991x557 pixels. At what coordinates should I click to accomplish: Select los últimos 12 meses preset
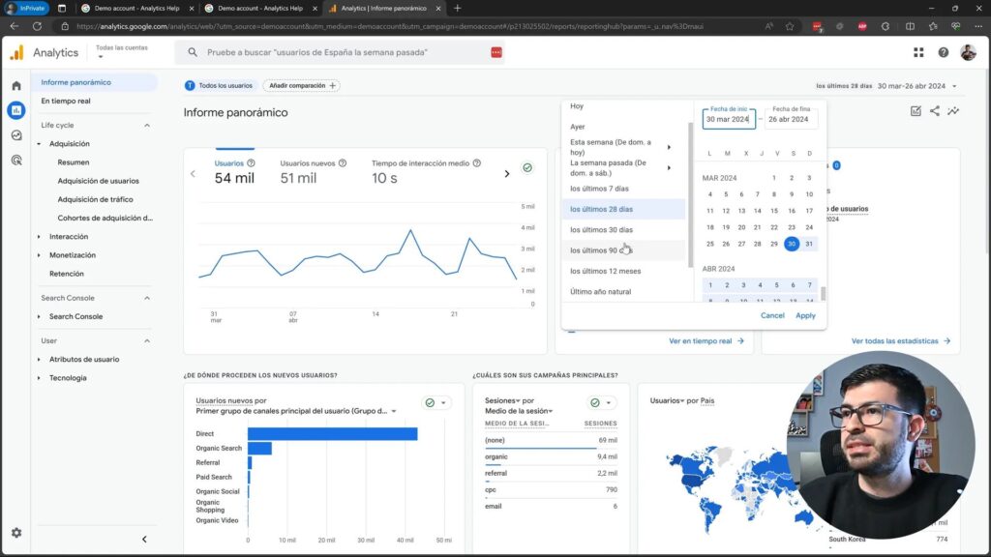point(623,271)
